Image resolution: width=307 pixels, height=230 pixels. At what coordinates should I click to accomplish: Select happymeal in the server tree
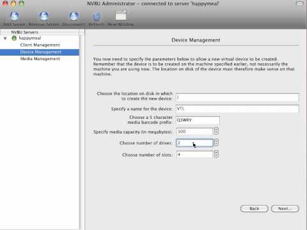(x=30, y=38)
